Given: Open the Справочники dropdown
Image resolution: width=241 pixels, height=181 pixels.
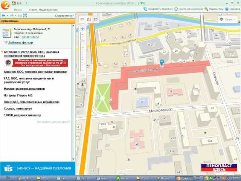Looking at the screenshot, I should (65, 15).
